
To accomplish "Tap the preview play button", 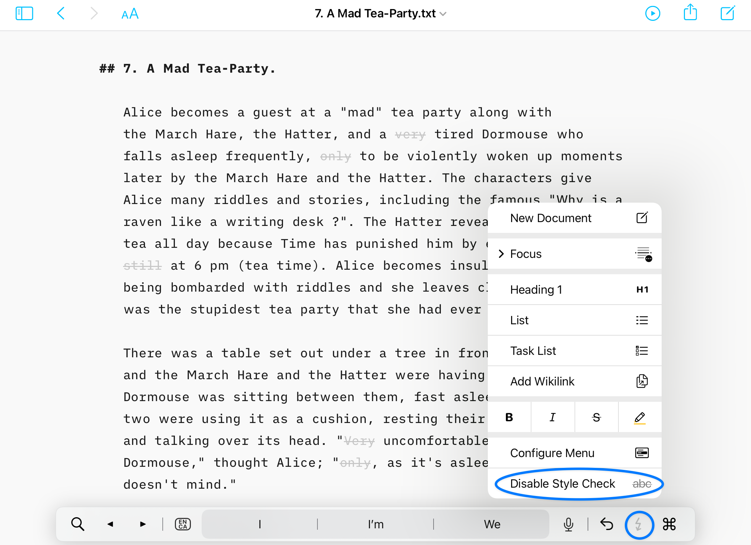I will click(x=653, y=14).
